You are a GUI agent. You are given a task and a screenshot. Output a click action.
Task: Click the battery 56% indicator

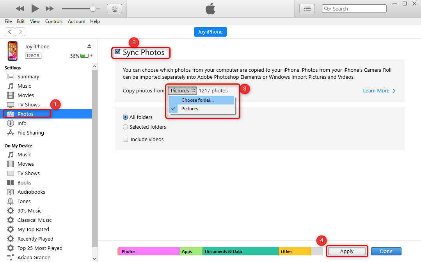click(x=82, y=56)
